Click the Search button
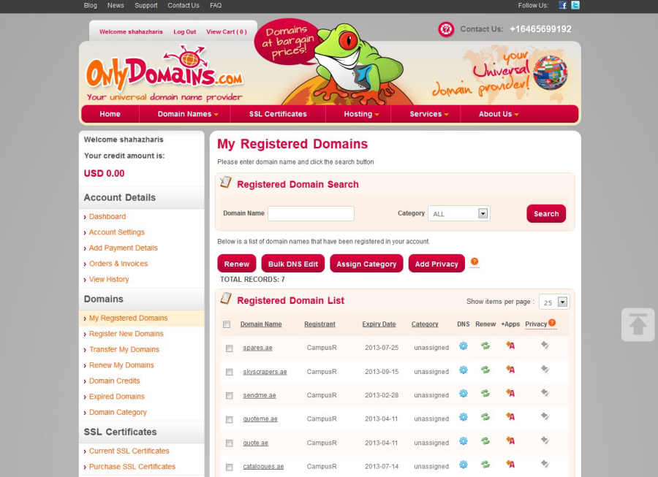The image size is (658, 477). 546,214
